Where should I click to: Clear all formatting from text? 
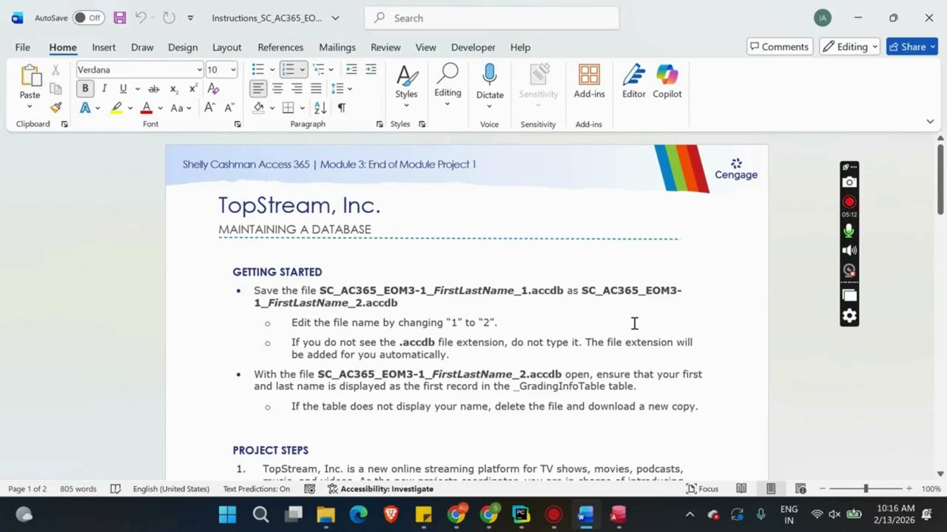click(213, 89)
